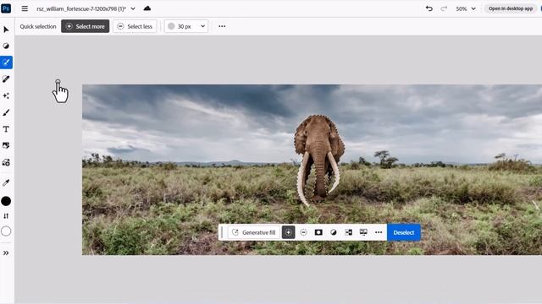Open more options in contextual task bar
The height and width of the screenshot is (304, 542).
[x=379, y=232]
